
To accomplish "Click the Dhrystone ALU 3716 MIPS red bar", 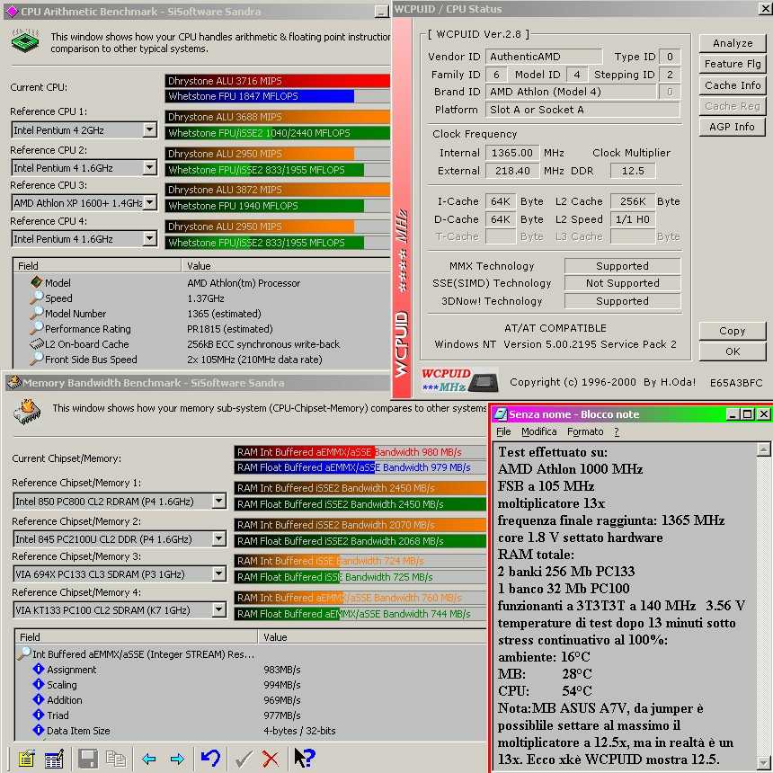I will click(278, 80).
